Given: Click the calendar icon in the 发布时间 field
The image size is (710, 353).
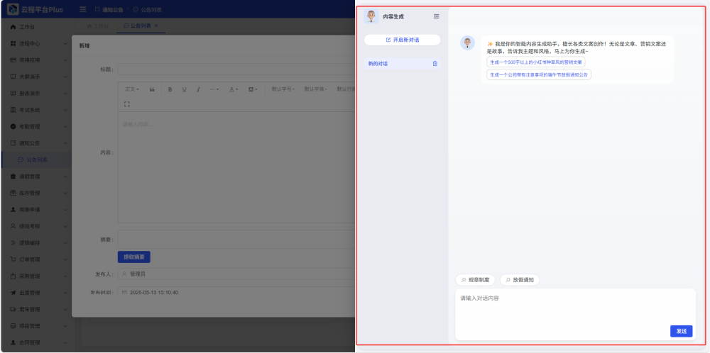Looking at the screenshot, I should (x=124, y=293).
